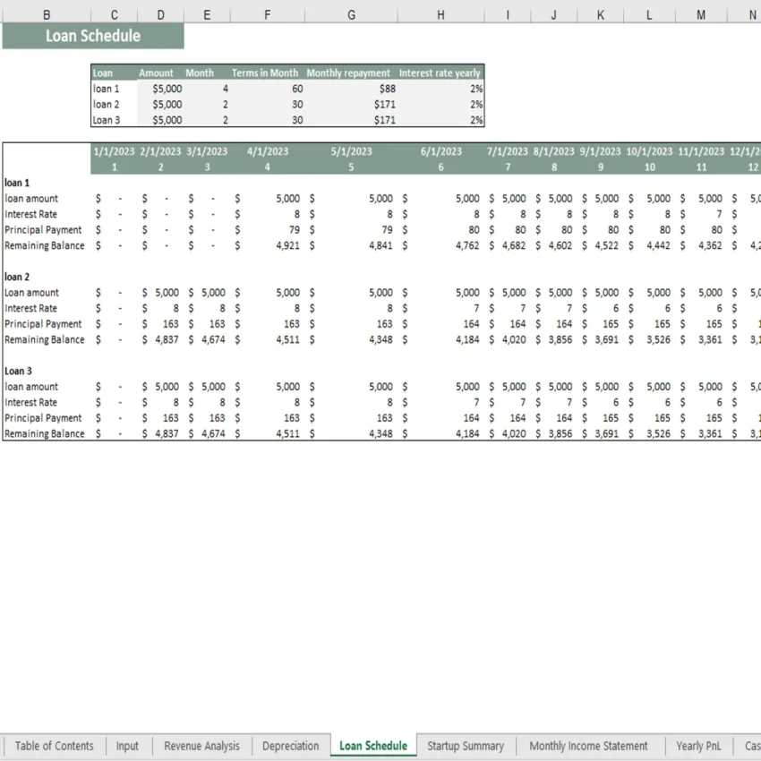The image size is (761, 761).
Task: Click the loan 2 row label cell
Action: (x=106, y=104)
